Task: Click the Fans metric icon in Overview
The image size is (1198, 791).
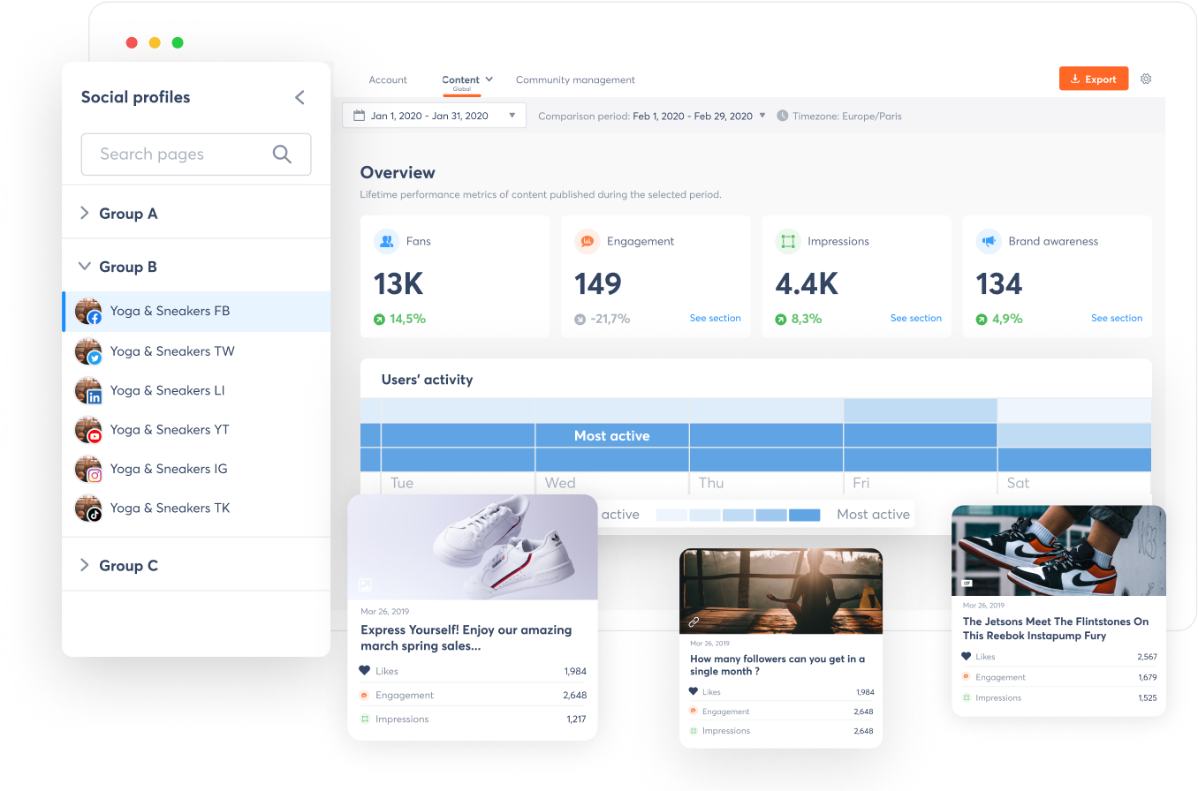Action: (x=385, y=240)
